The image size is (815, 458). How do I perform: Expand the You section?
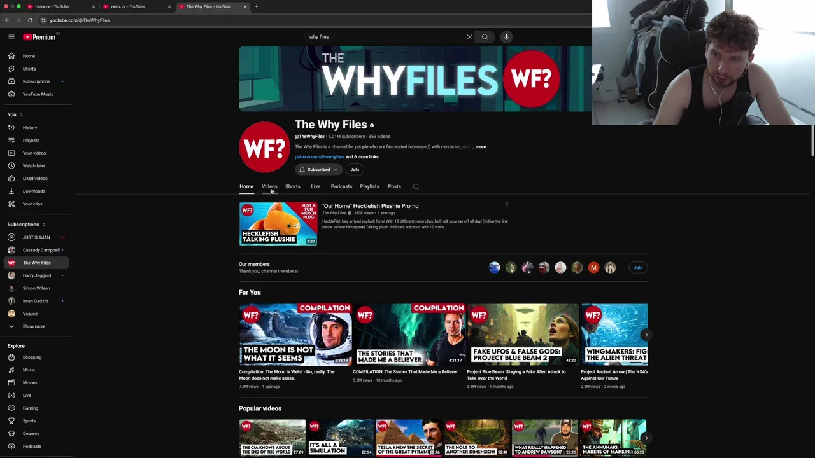[x=15, y=114]
